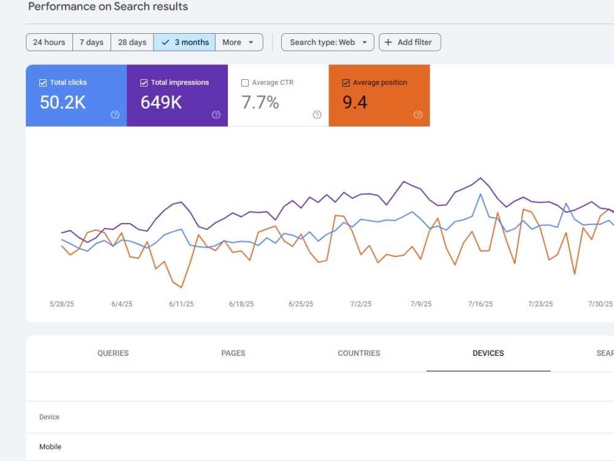The image size is (614, 461).
Task: Switch to the Pages tab
Action: (233, 353)
